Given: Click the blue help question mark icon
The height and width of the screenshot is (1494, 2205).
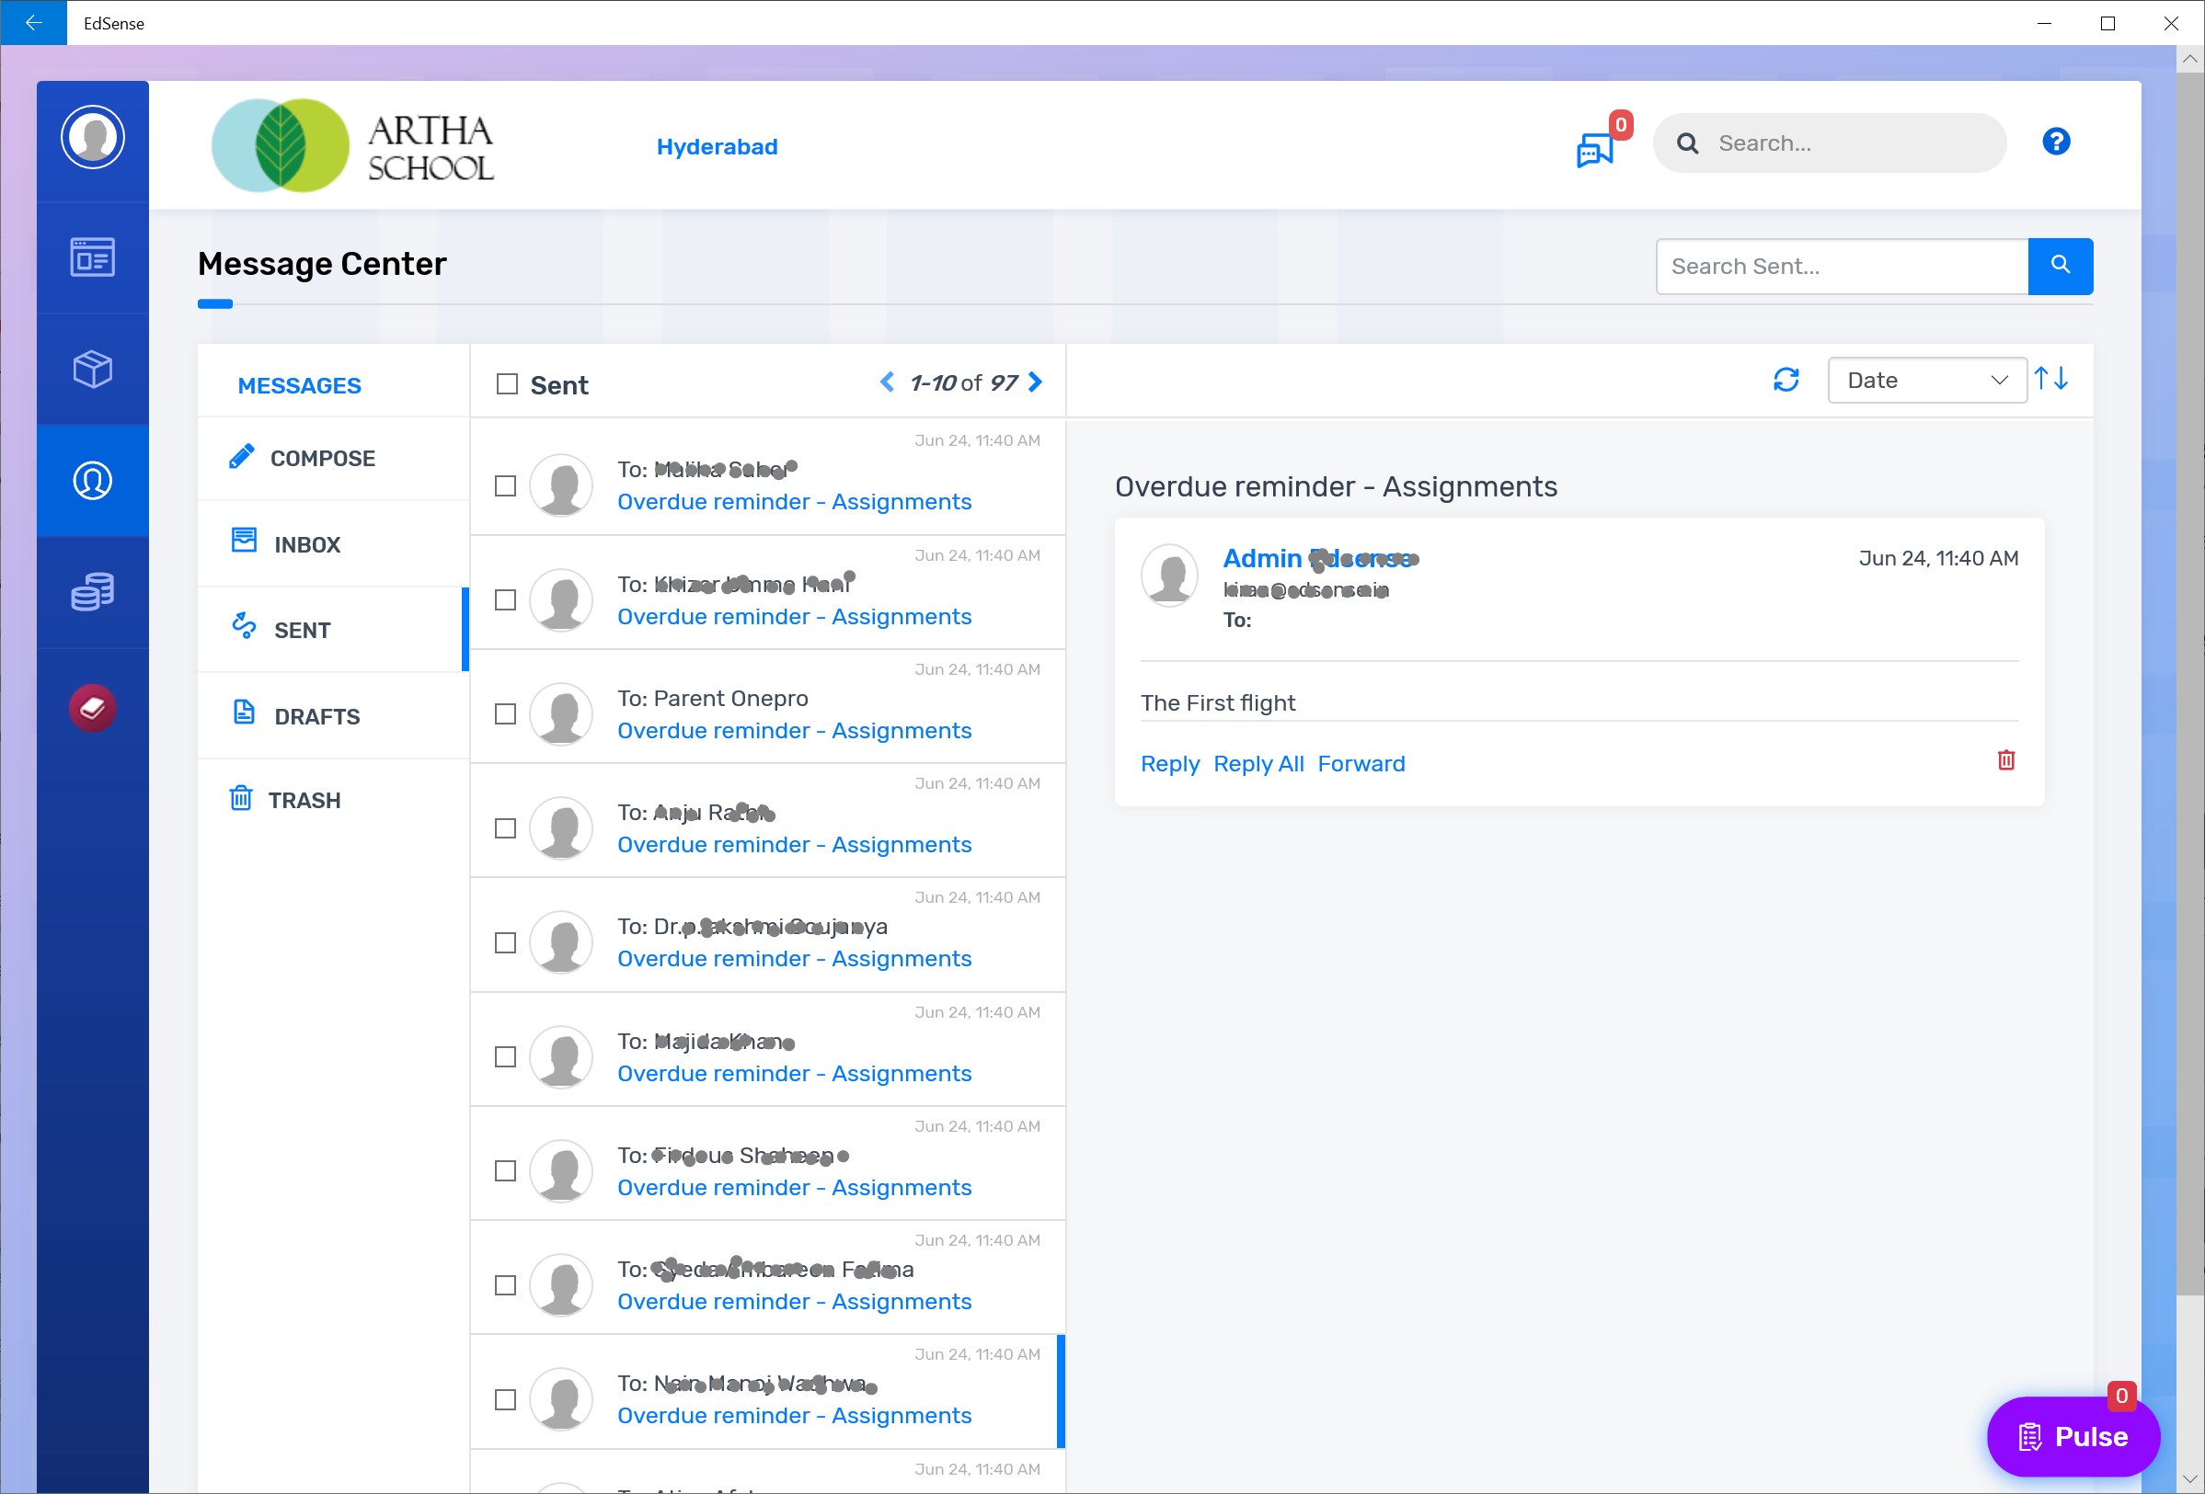Looking at the screenshot, I should (x=2055, y=143).
